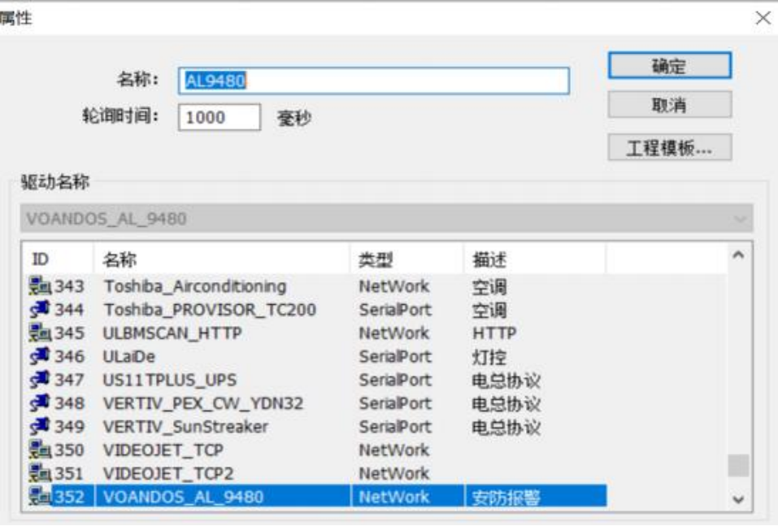Open the VOANDOS_AL_9480 driver dropdown

point(386,219)
